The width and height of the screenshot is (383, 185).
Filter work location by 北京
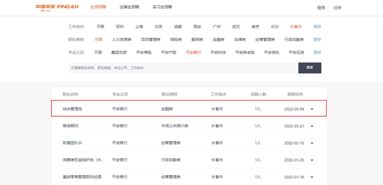pyautogui.click(x=158, y=27)
